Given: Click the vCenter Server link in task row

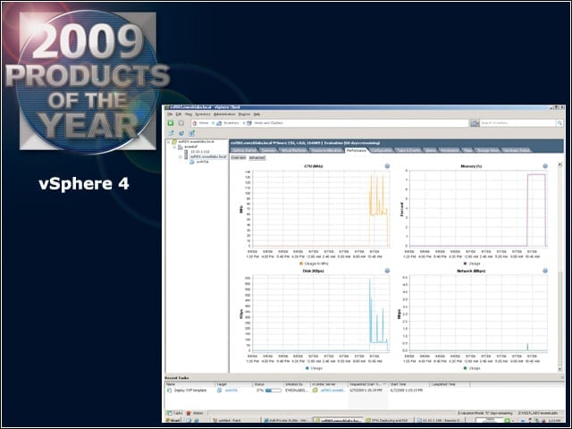Looking at the screenshot, I should tap(332, 391).
